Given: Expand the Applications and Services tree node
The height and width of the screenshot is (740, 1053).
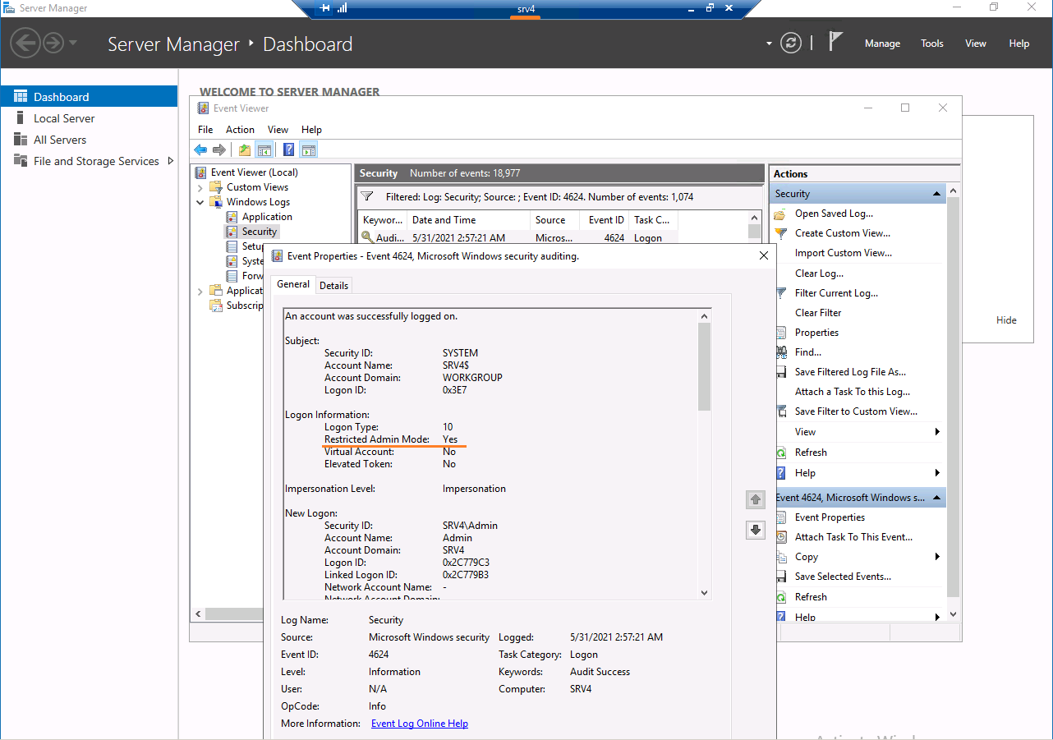Looking at the screenshot, I should (x=200, y=291).
